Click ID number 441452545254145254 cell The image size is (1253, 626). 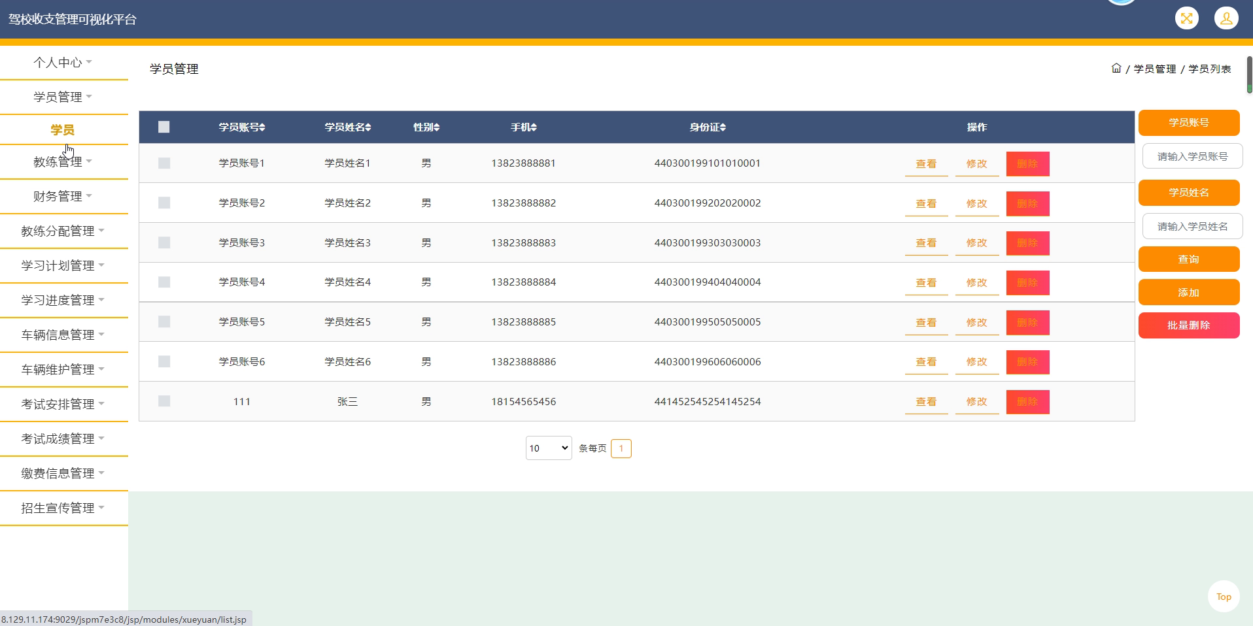(708, 402)
